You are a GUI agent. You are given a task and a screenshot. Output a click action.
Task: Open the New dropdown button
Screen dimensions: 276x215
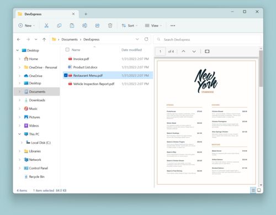(x=26, y=25)
